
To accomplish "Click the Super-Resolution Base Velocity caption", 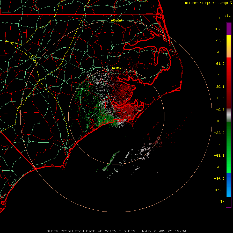I will [x=116, y=231].
